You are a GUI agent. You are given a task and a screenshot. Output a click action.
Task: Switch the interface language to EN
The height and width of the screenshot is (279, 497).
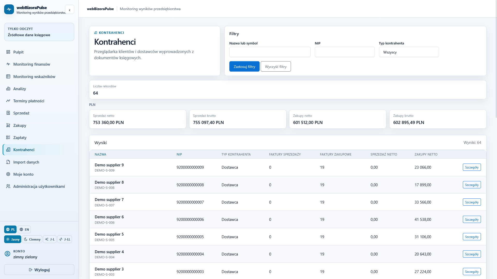24,229
